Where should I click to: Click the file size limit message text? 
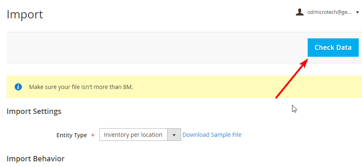pos(81,87)
